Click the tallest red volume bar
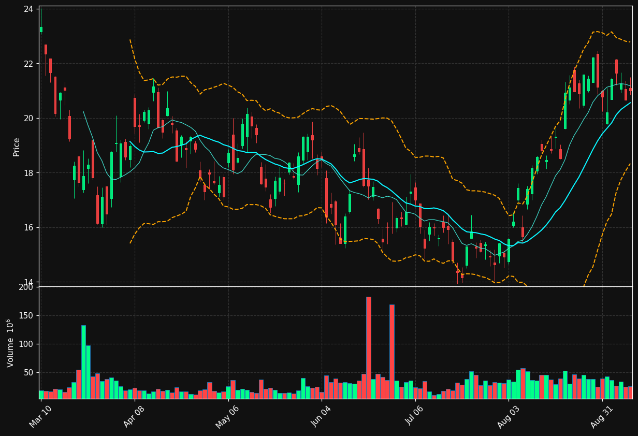This screenshot has height=436, width=638. (x=368, y=348)
